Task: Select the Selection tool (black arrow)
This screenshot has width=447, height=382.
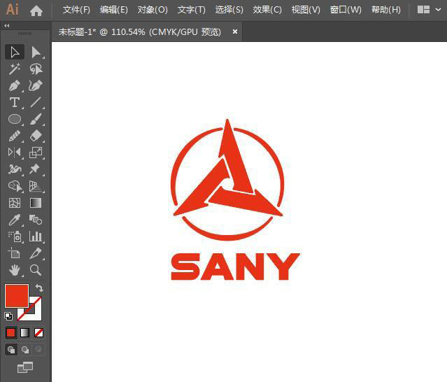Action: pyautogui.click(x=15, y=52)
